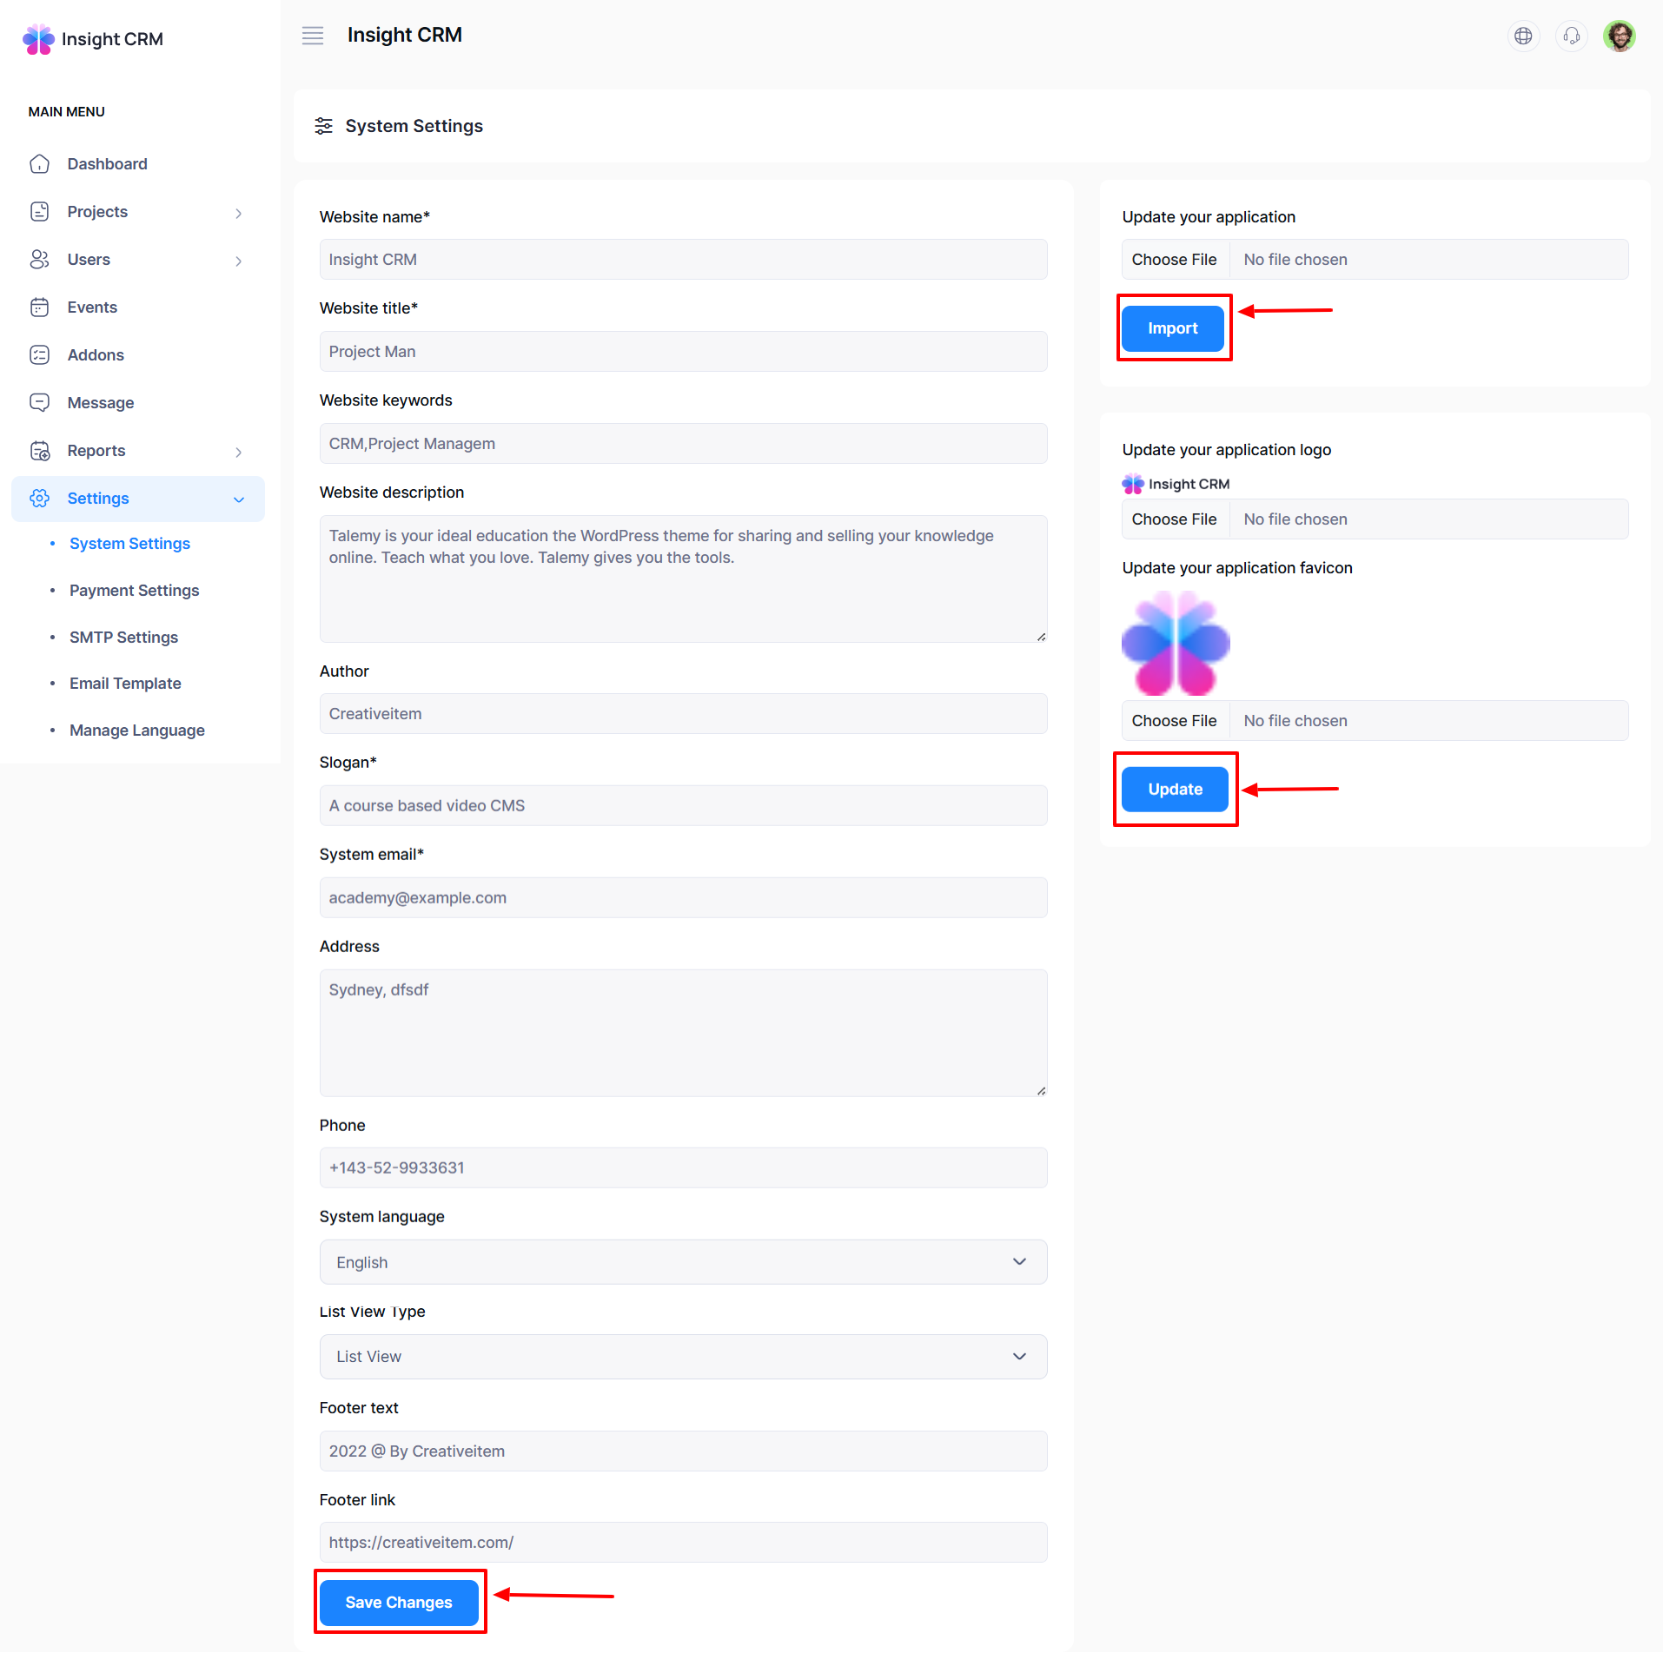Go to SMTP Settings

click(x=123, y=638)
